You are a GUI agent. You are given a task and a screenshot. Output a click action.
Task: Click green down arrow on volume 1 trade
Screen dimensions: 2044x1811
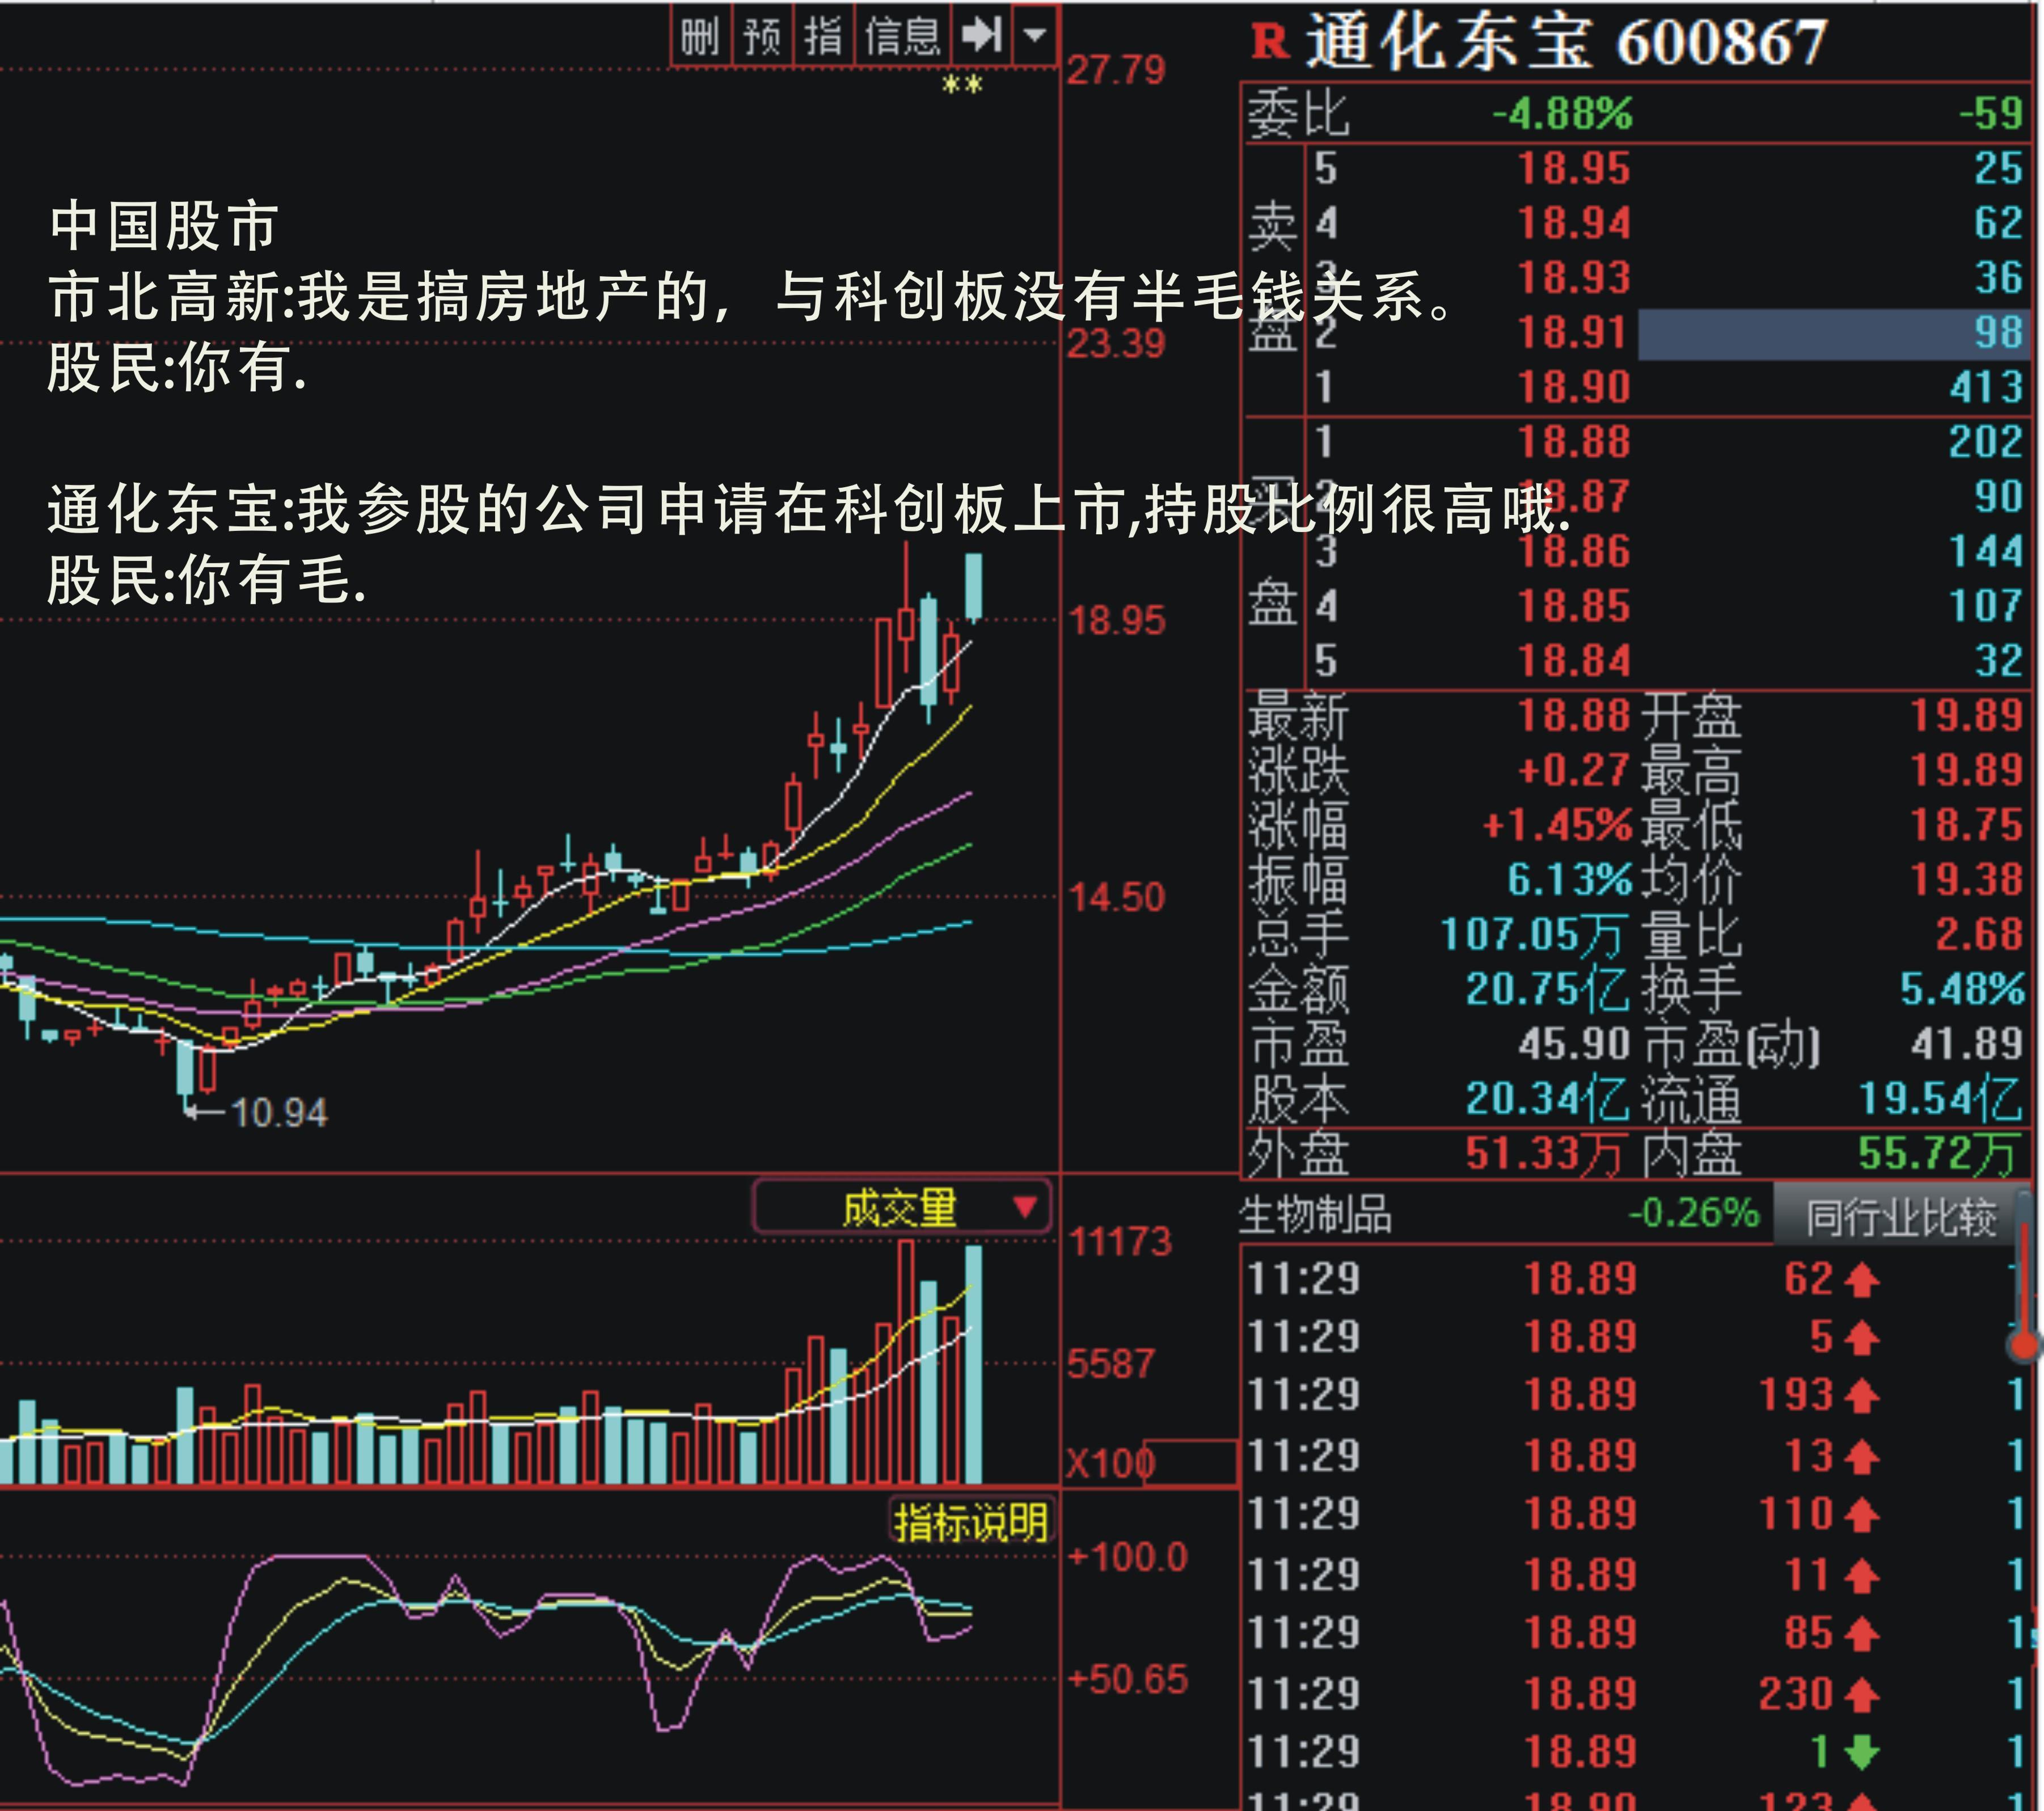tap(1861, 1752)
